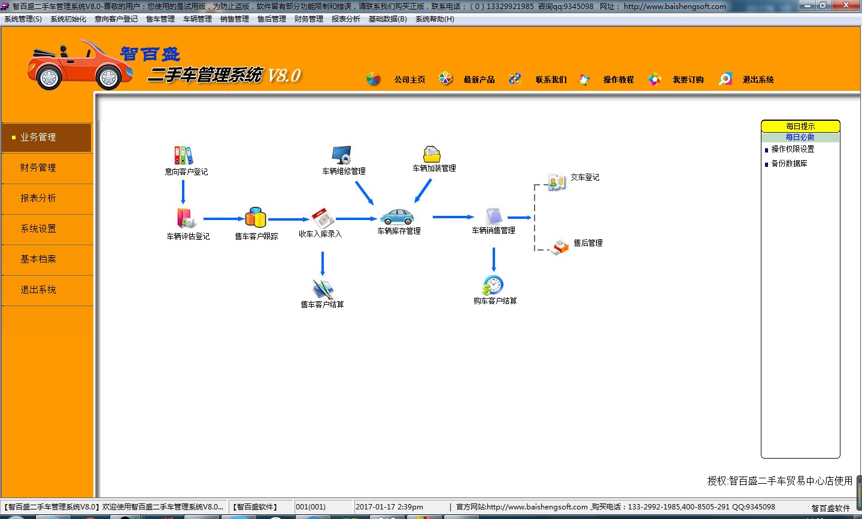
Task: Open 车辆加装管理 from the workflow diagram
Action: click(432, 152)
